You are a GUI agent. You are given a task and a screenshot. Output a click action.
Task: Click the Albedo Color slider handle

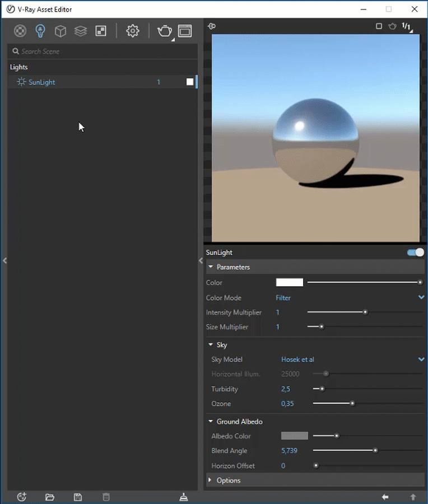tap(337, 436)
